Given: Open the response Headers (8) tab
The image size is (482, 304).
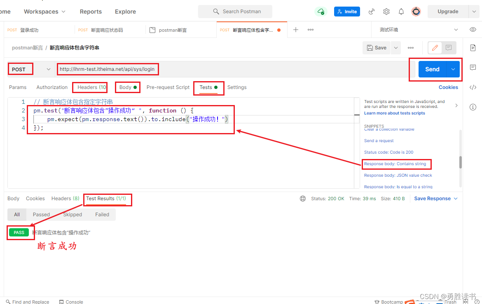Looking at the screenshot, I should 65,199.
